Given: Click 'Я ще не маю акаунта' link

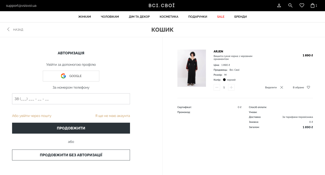Looking at the screenshot, I should (112, 116).
